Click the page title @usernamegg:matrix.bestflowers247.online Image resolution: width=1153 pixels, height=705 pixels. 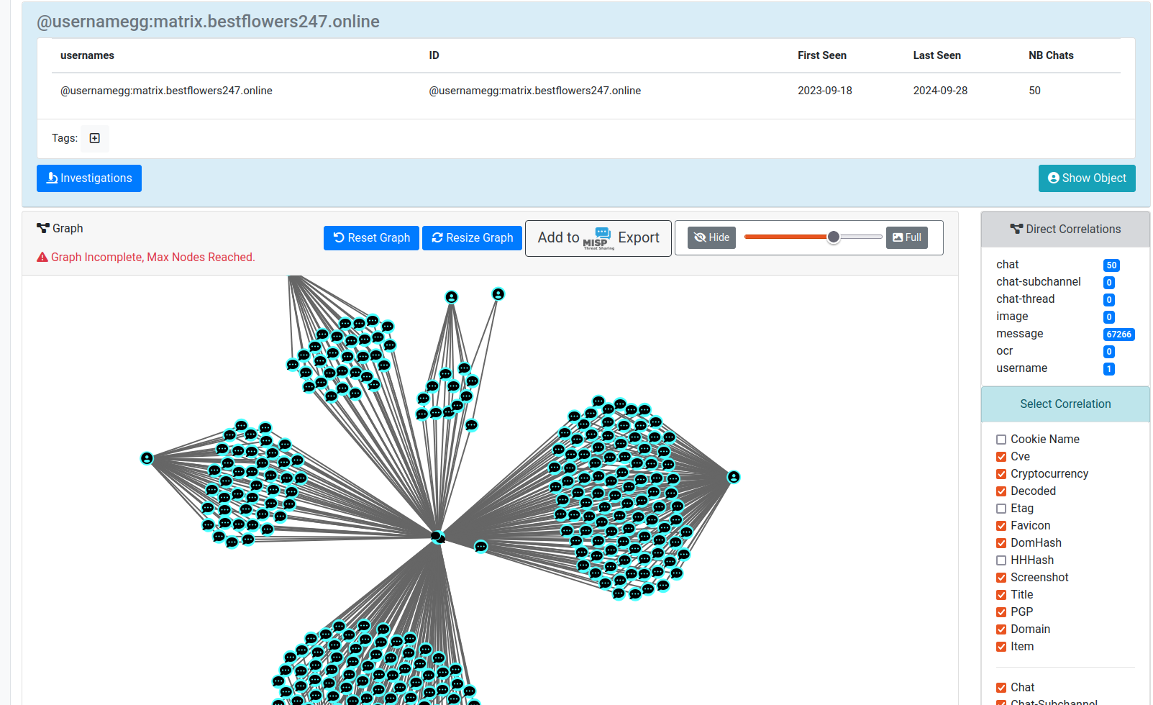[208, 22]
